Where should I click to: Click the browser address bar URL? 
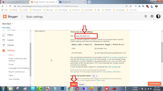(47, 6)
